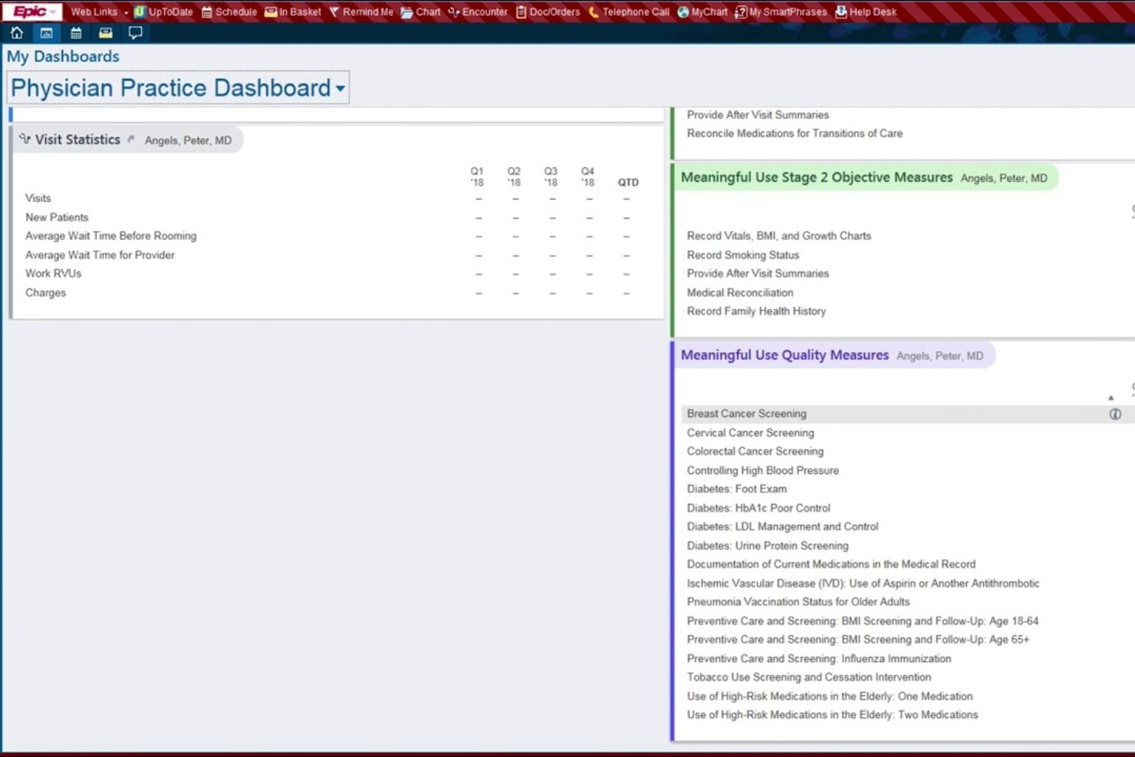Open Meaningful Use Stage 2 Objective Measures heading
Image resolution: width=1135 pixels, height=757 pixels.
[817, 177]
